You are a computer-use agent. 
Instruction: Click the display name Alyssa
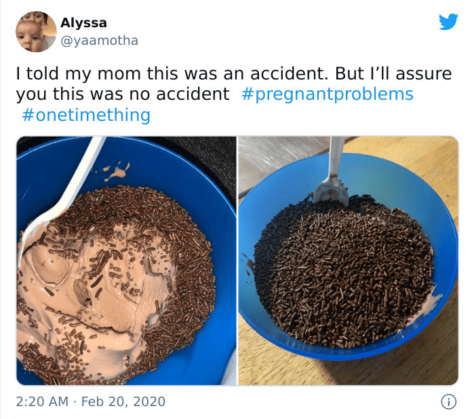coord(83,22)
